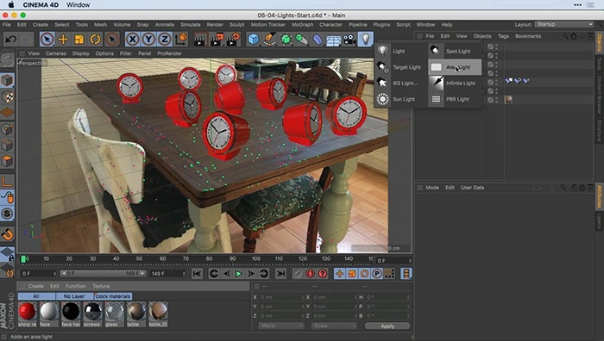Click frame 50 on timeline ruler
Screen dimensions: 604x341
139,259
